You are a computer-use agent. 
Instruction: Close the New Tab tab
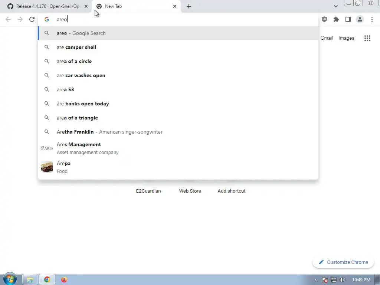tap(175, 6)
